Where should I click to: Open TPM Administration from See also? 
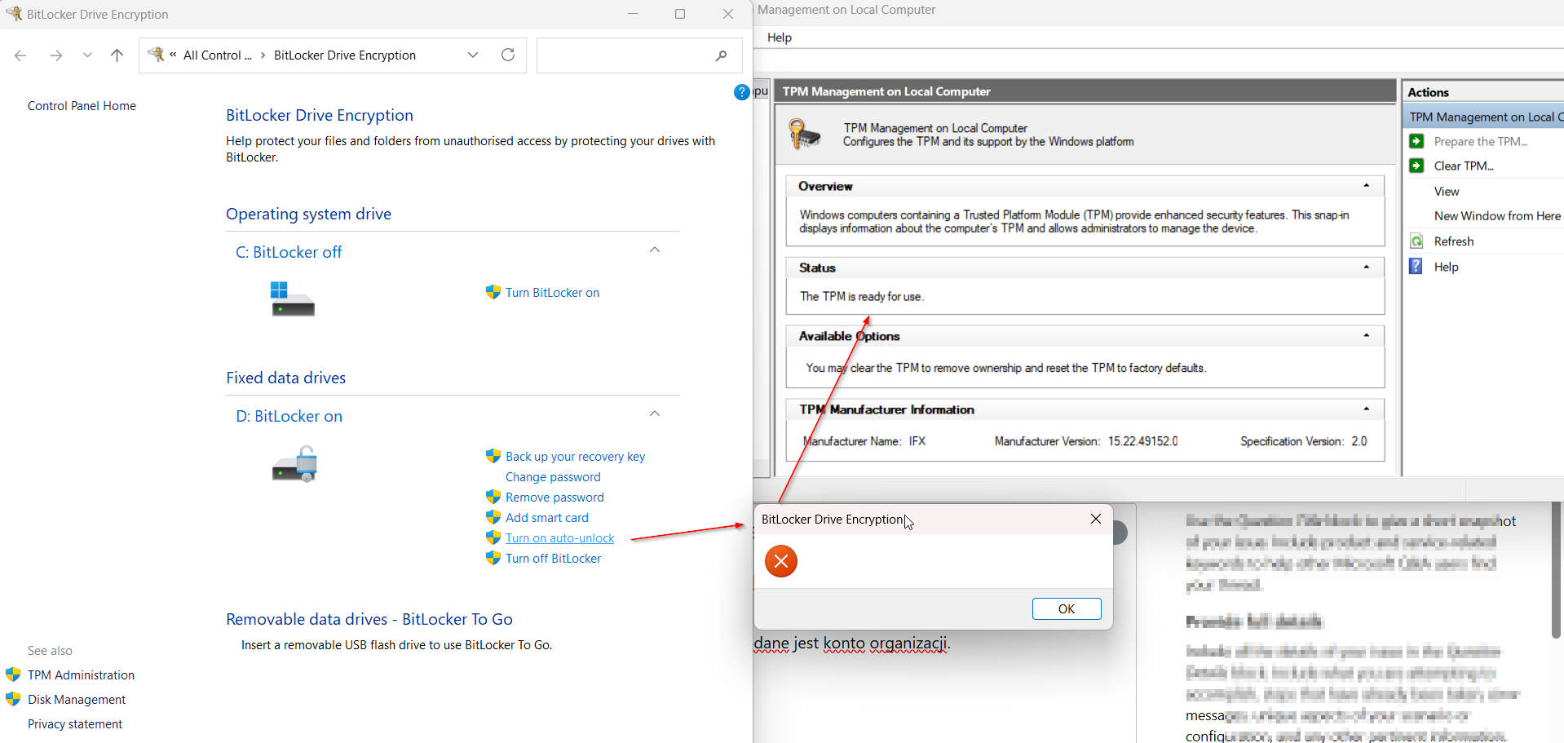[x=81, y=675]
